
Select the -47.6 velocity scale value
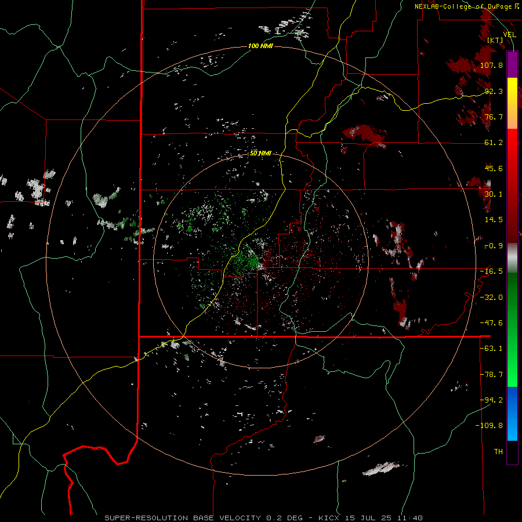pos(491,323)
